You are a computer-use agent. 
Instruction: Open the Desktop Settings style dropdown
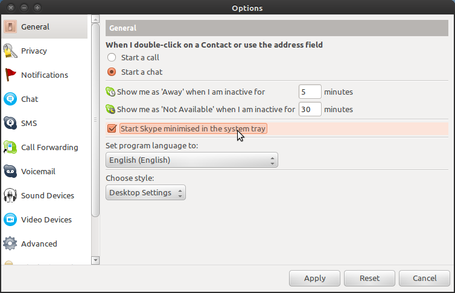click(x=145, y=193)
